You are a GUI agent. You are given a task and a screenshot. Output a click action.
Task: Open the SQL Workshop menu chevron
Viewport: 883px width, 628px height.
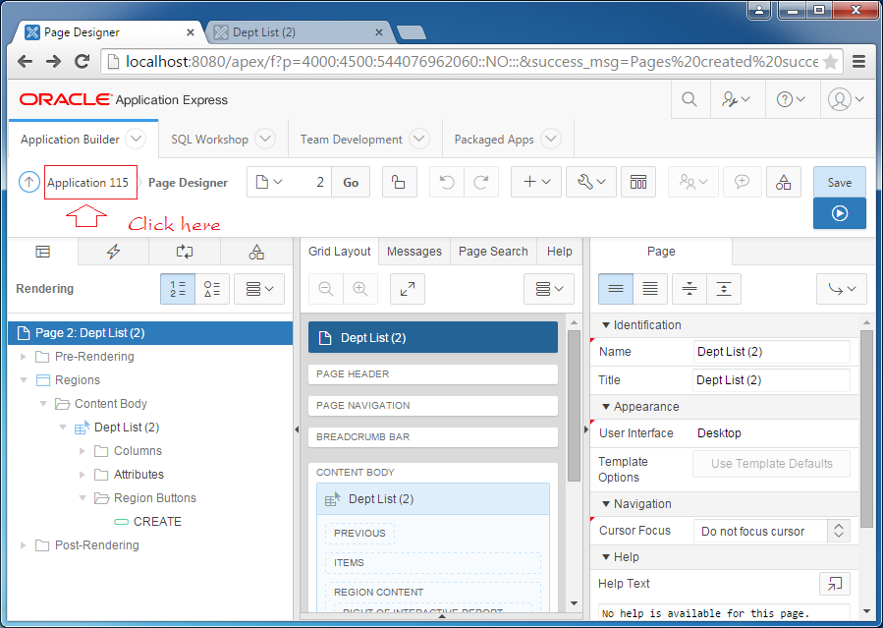264,139
